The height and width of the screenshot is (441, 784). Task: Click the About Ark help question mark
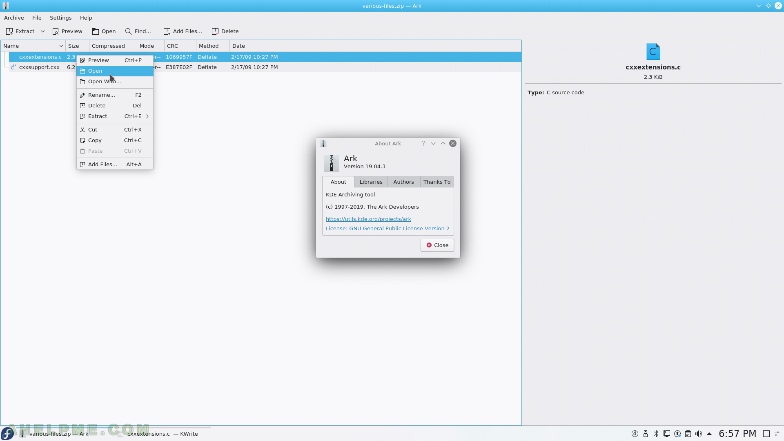[423, 144]
